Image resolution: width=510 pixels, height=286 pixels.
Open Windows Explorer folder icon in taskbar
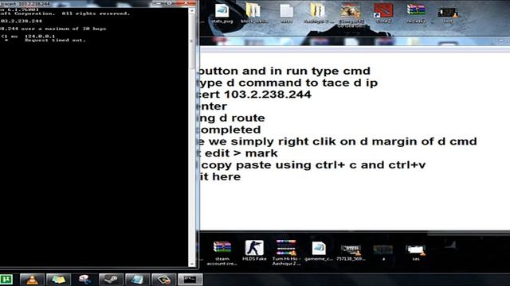(58, 280)
